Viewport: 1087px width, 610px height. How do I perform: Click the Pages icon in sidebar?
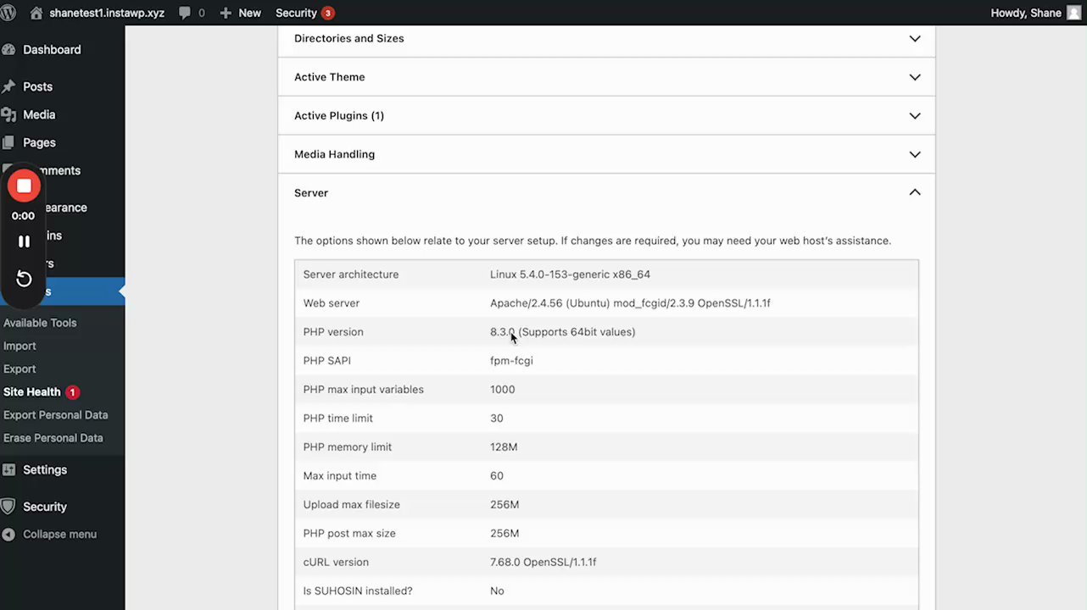[8, 142]
